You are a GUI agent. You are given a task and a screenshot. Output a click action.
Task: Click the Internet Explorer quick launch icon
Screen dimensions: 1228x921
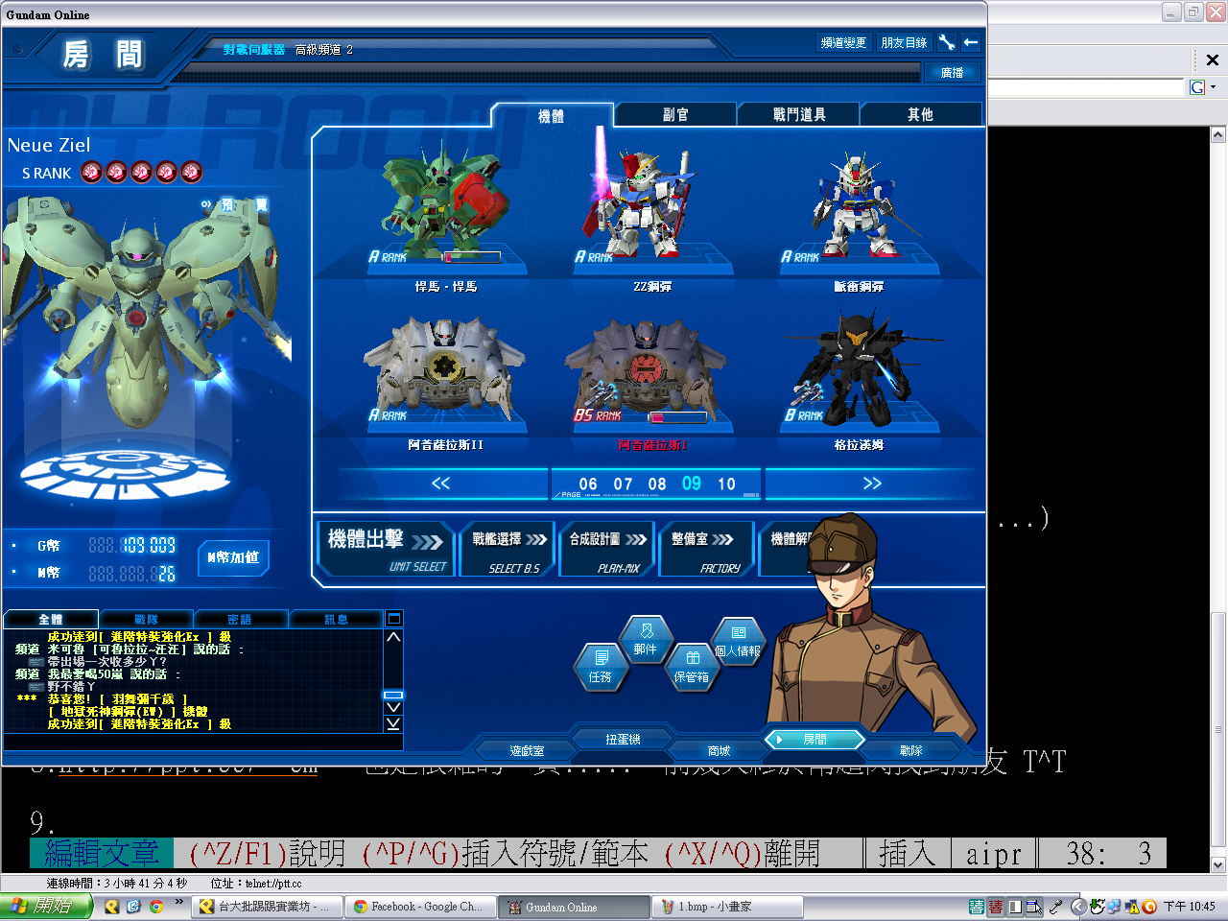(x=133, y=907)
